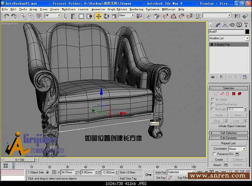This screenshot has width=252, height=186.
Task: Collapse the Selection rollout
Action: point(228,88)
